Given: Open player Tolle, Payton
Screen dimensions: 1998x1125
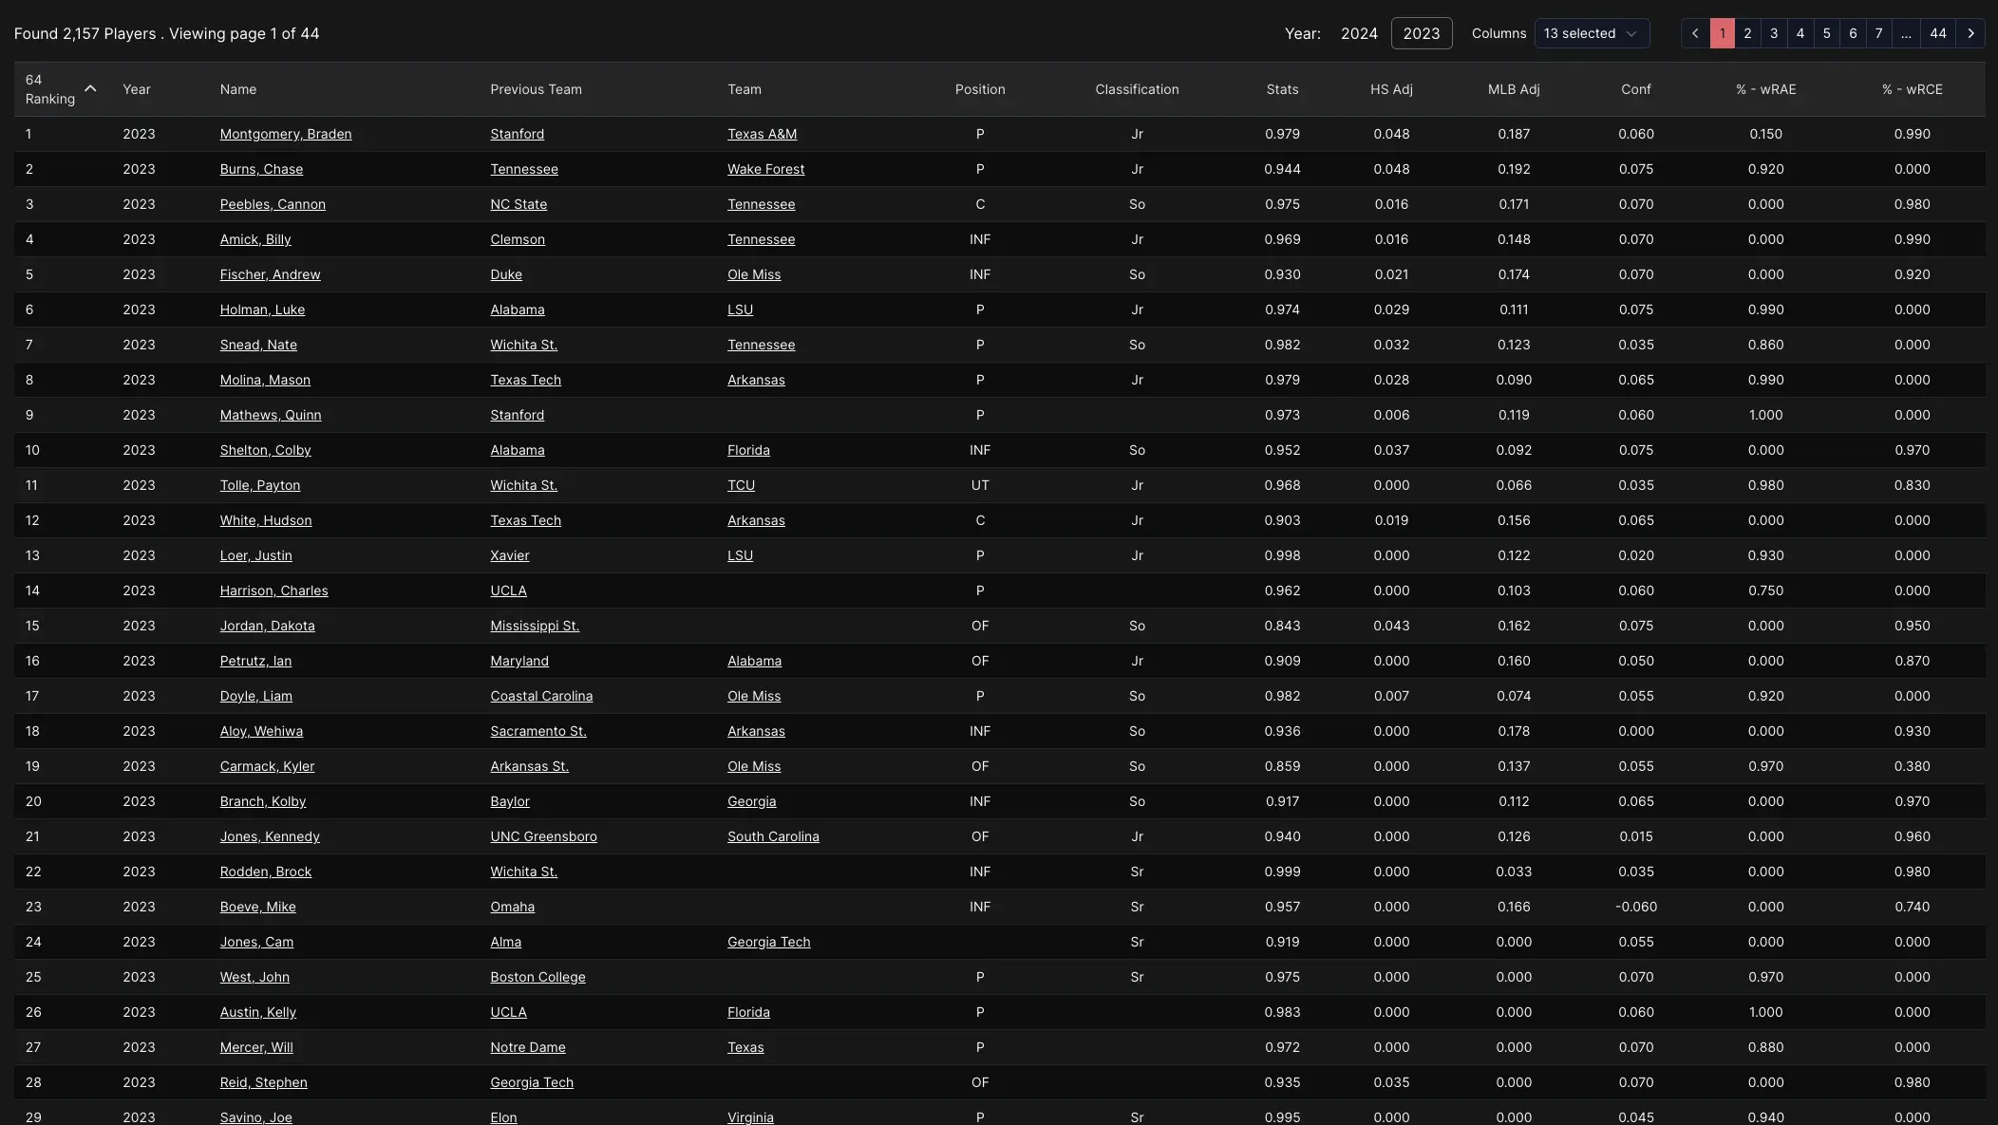Looking at the screenshot, I should (260, 485).
